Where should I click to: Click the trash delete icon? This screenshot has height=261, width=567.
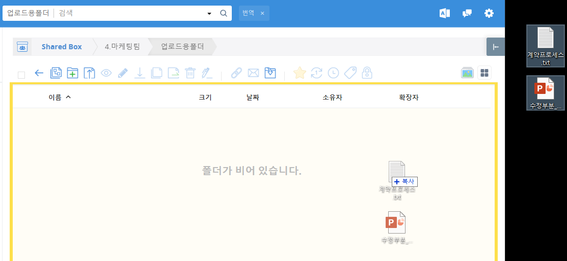[x=190, y=73]
